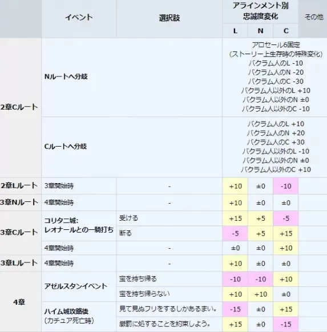The width and height of the screenshot is (327, 332).
Task: Click the ストーリー上生存時の特殊変化 note
Action: [x=276, y=54]
